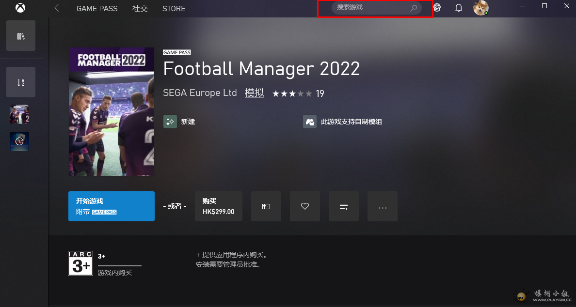Click the 此游戏支持自制模组 icon
This screenshot has width=576, height=307.
(310, 122)
